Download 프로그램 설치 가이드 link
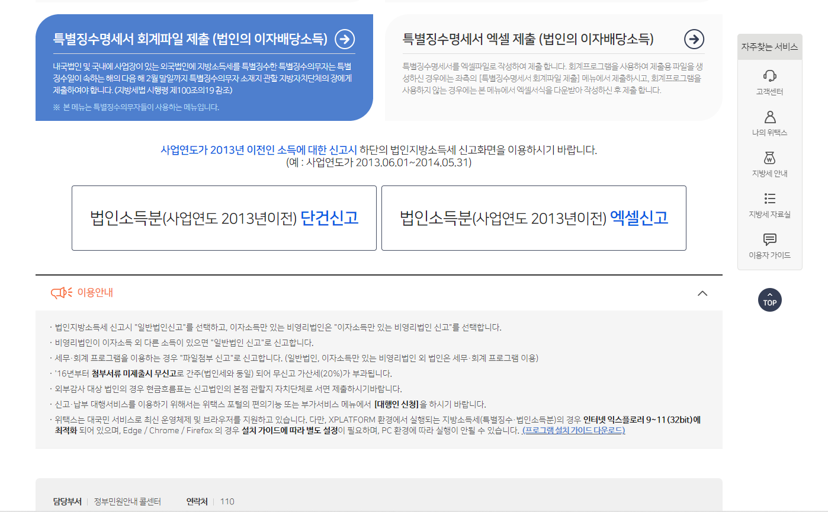 pos(573,431)
